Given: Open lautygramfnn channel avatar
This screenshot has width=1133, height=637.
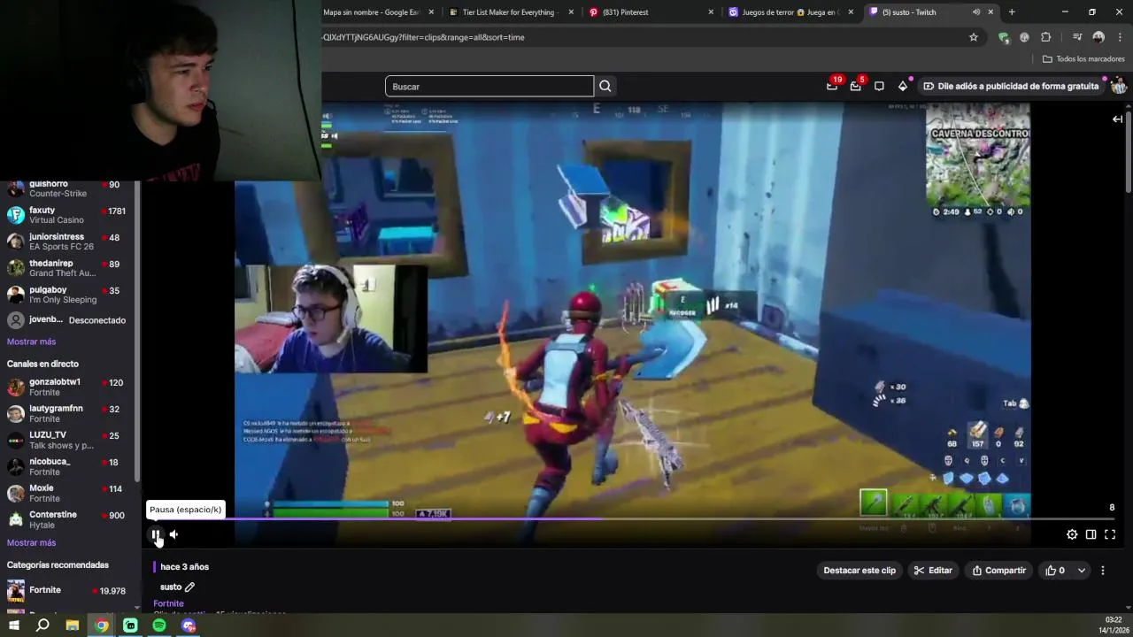Looking at the screenshot, I should coord(16,413).
